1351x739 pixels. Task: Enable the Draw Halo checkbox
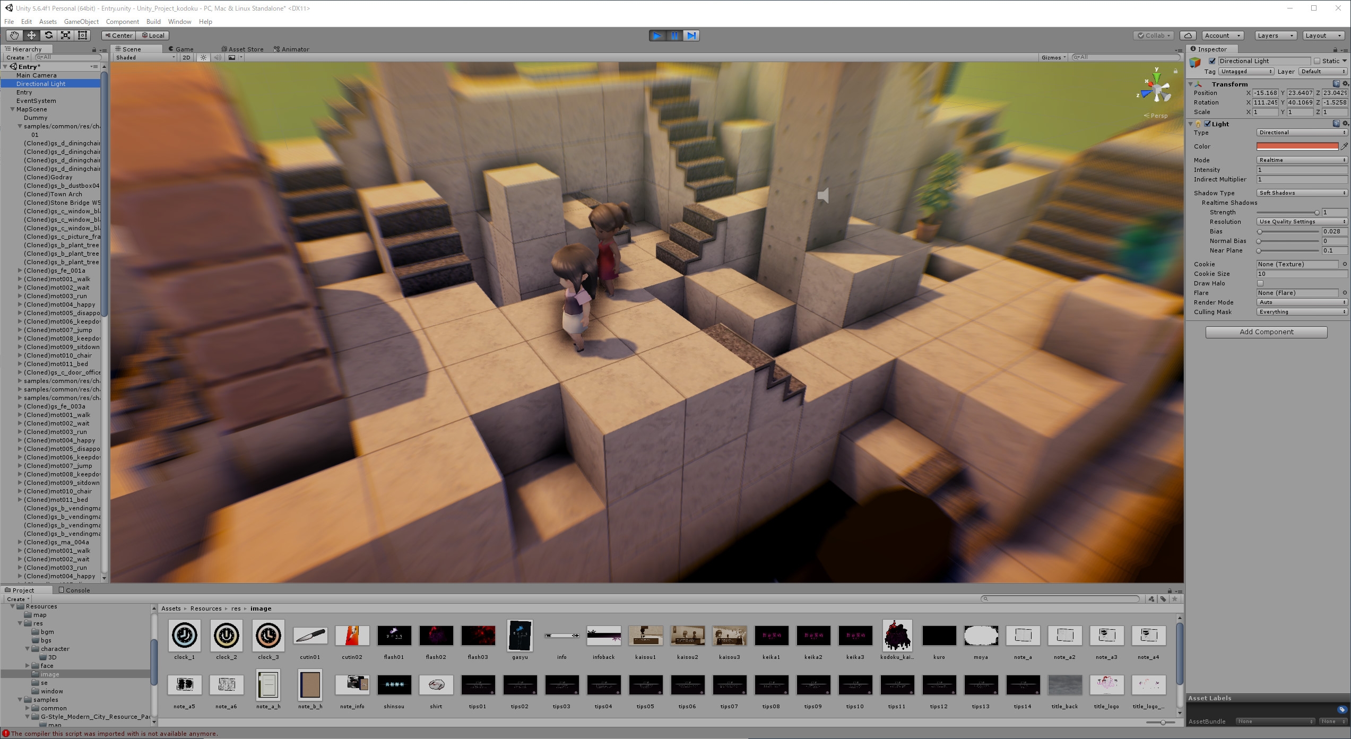tap(1260, 283)
